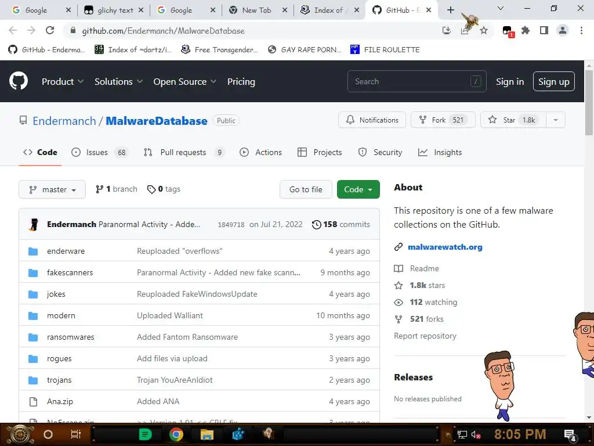This screenshot has height=446, width=594.
Task: Open the Chrome profile avatar icon
Action: point(563,31)
